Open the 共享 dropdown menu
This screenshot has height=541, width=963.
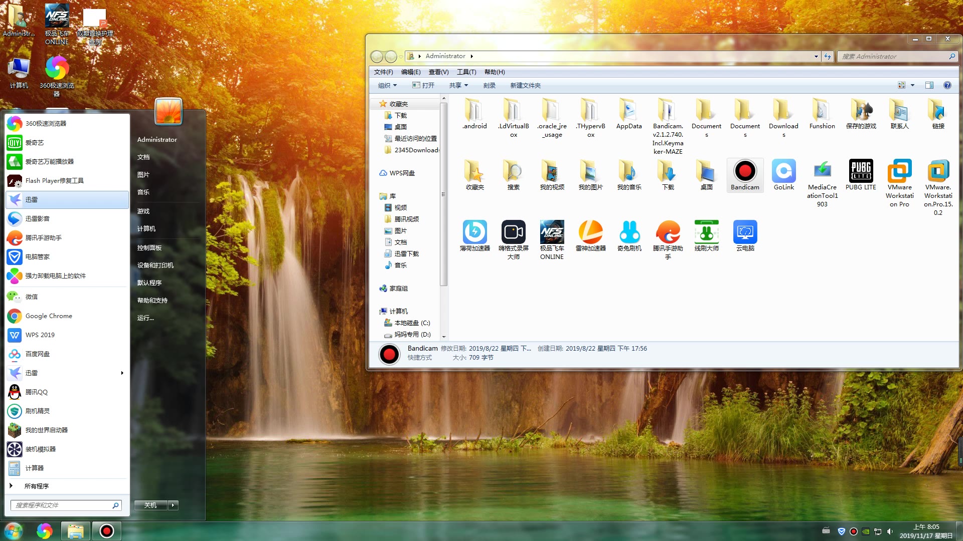point(458,85)
